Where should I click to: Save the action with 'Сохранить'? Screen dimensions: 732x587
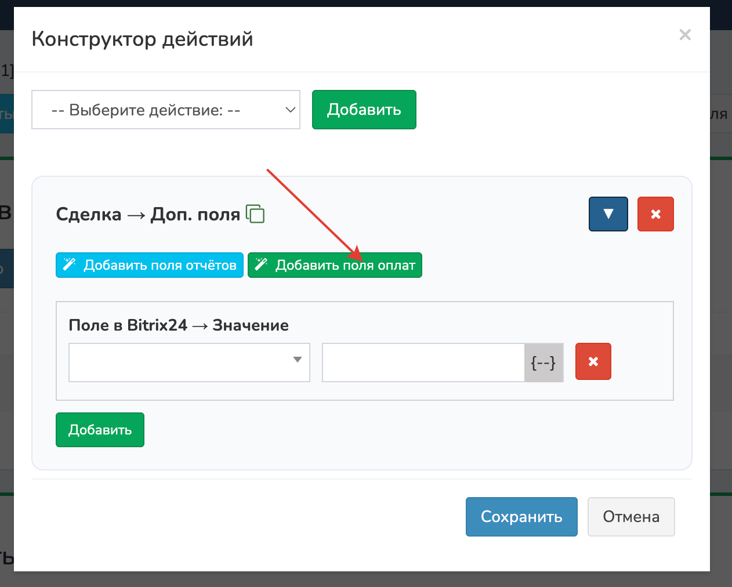[521, 517]
